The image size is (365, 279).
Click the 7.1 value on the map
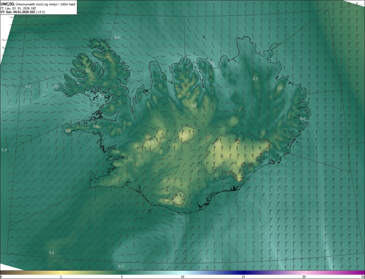point(206,261)
